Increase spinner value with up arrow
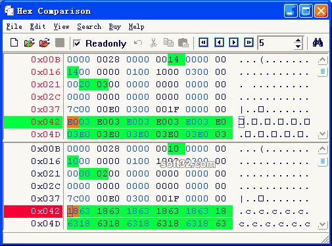The width and height of the screenshot is (332, 246). tap(298, 40)
